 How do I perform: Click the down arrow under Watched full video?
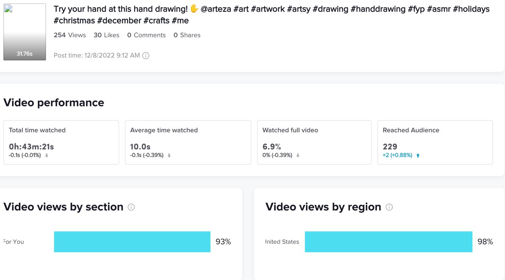coord(298,155)
